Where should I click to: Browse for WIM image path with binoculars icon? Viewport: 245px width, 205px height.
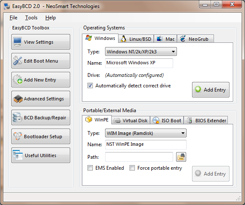(181, 157)
